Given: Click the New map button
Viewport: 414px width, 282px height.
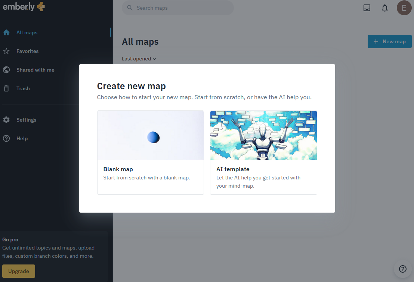Looking at the screenshot, I should [389, 41].
